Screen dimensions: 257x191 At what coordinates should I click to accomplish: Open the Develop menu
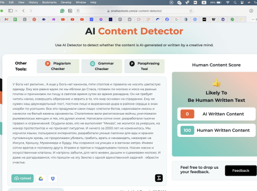pos(66,3)
